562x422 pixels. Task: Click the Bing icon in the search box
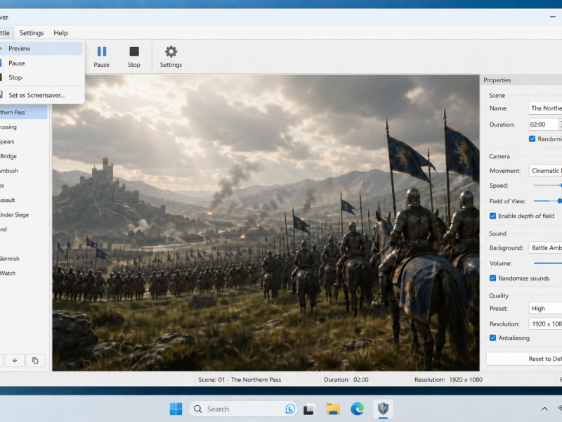(290, 409)
